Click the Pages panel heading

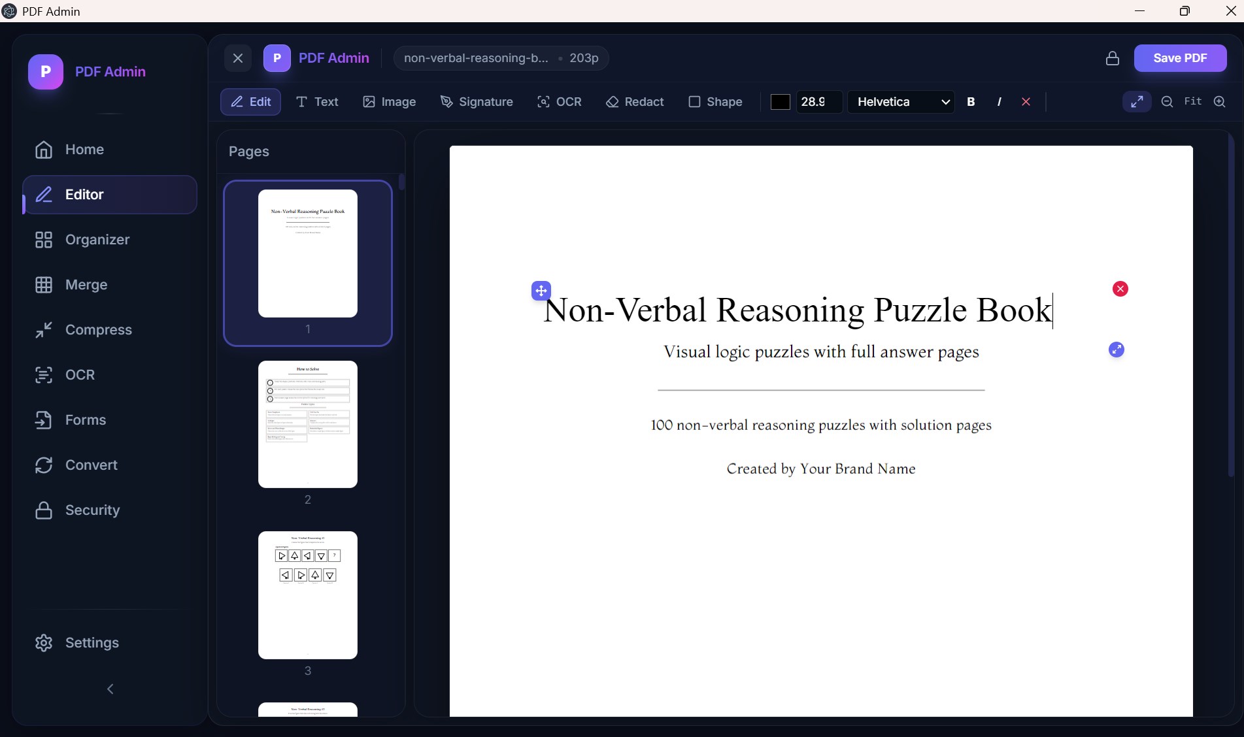coord(249,152)
